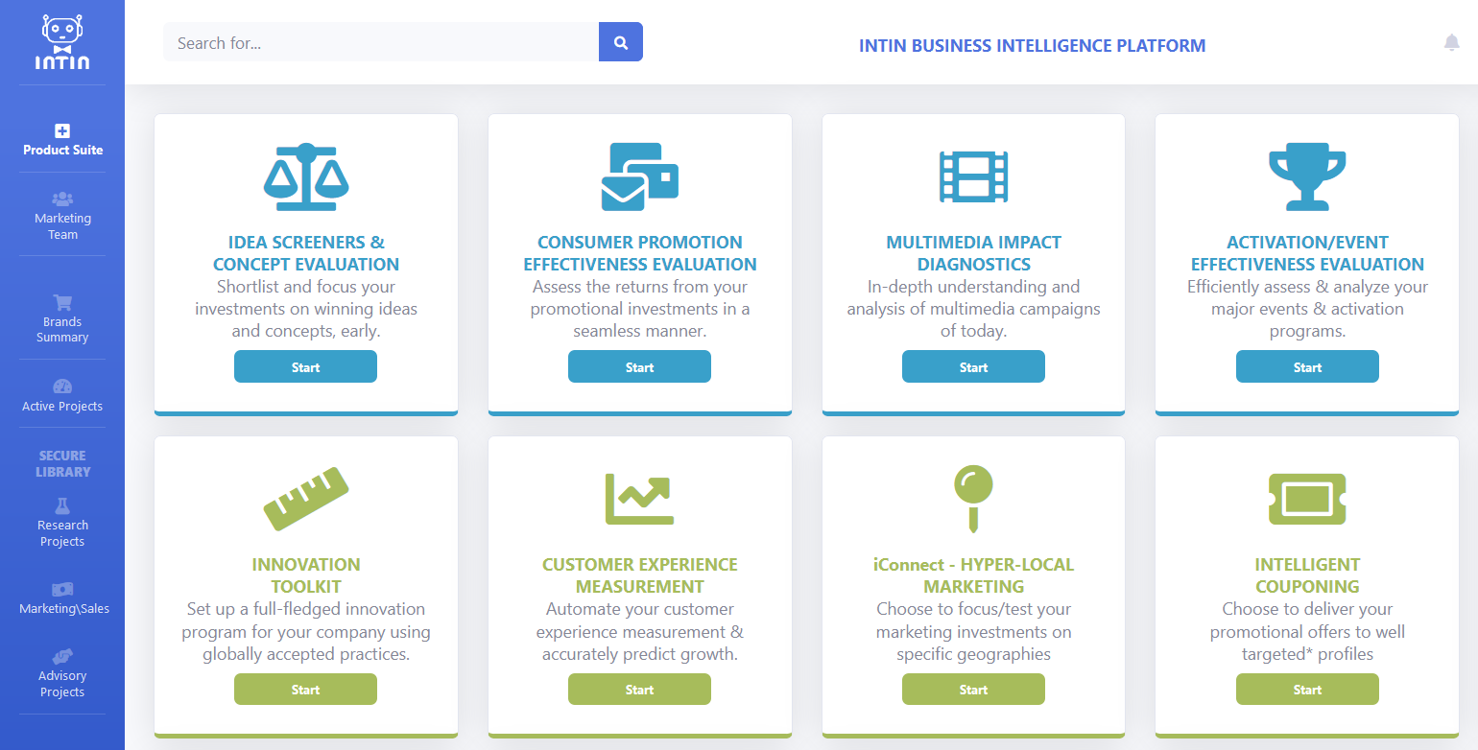Click the magnifying glass search button
The width and height of the screenshot is (1478, 750).
620,42
